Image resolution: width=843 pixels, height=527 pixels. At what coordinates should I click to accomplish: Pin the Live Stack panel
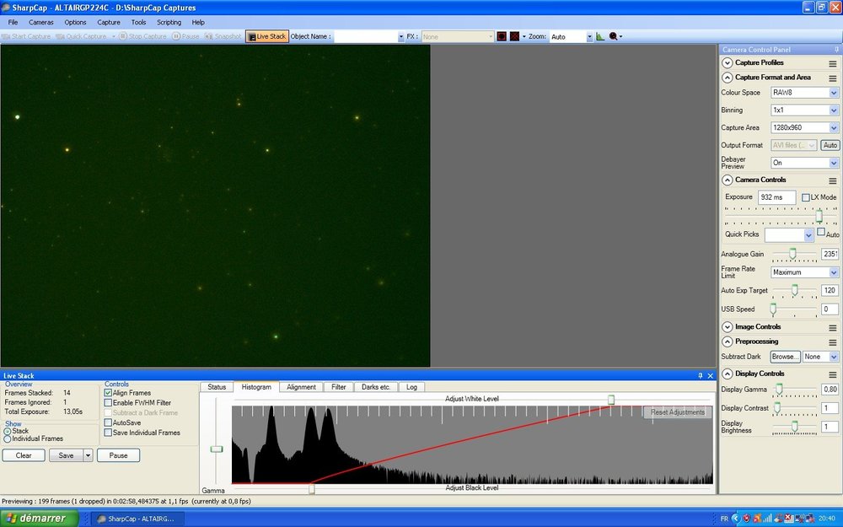pyautogui.click(x=701, y=375)
